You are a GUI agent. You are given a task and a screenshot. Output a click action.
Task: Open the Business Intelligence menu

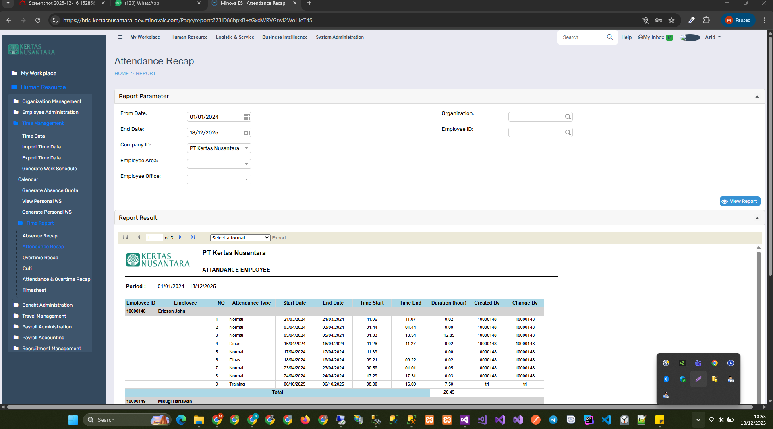(x=284, y=37)
